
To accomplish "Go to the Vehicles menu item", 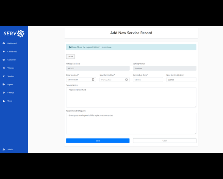I will click(11, 68).
